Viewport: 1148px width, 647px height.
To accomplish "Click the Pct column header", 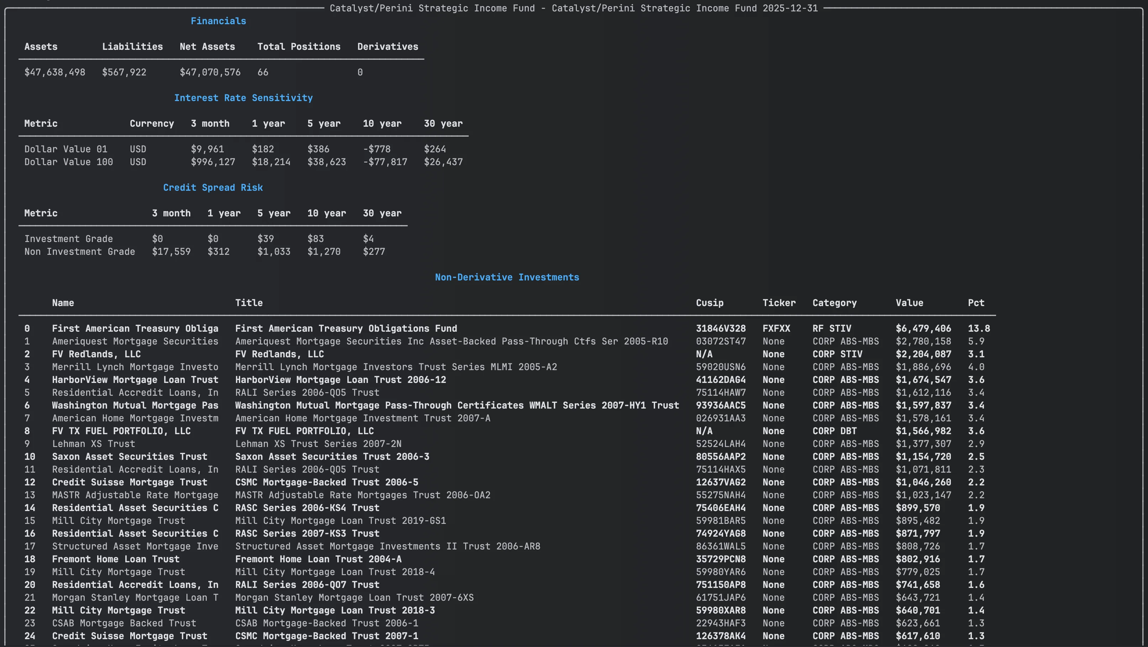I will point(976,303).
